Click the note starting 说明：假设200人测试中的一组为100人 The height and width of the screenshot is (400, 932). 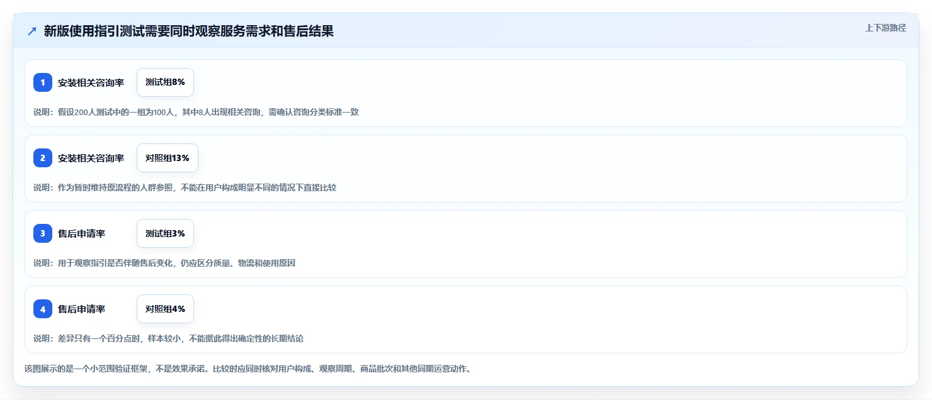point(196,112)
